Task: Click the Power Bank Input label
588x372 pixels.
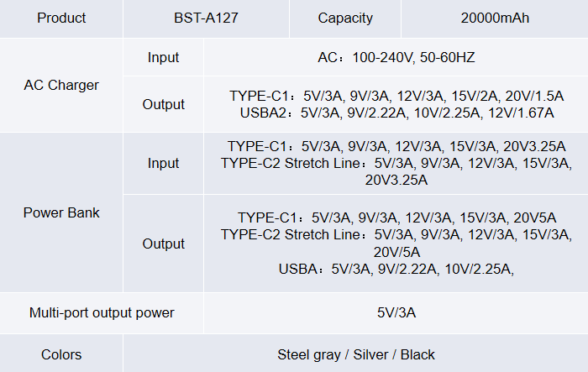Action: pyautogui.click(x=163, y=163)
